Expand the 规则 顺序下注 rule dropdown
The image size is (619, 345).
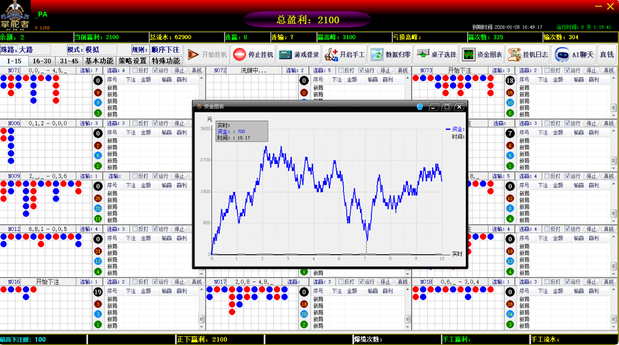[165, 50]
